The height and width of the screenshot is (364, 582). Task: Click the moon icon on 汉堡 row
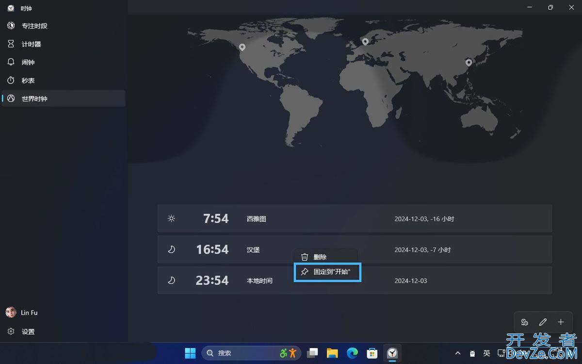pos(171,249)
